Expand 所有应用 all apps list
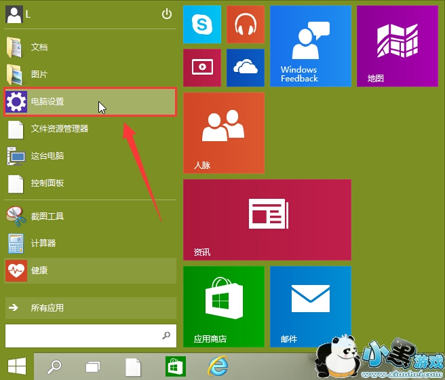This screenshot has height=380, width=445. coord(90,308)
